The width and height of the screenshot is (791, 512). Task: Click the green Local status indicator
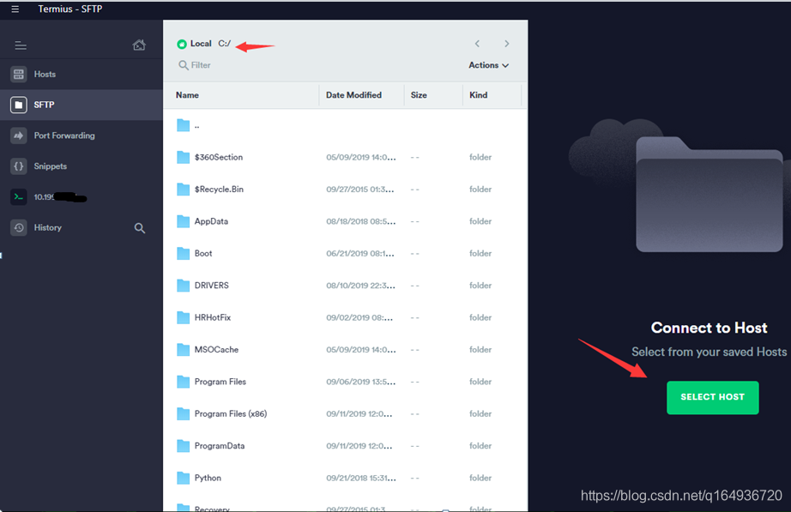pyautogui.click(x=182, y=44)
